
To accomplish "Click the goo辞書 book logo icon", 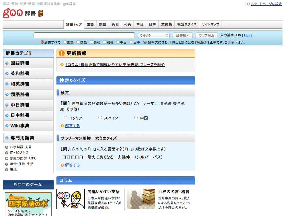I will pos(41,13).
